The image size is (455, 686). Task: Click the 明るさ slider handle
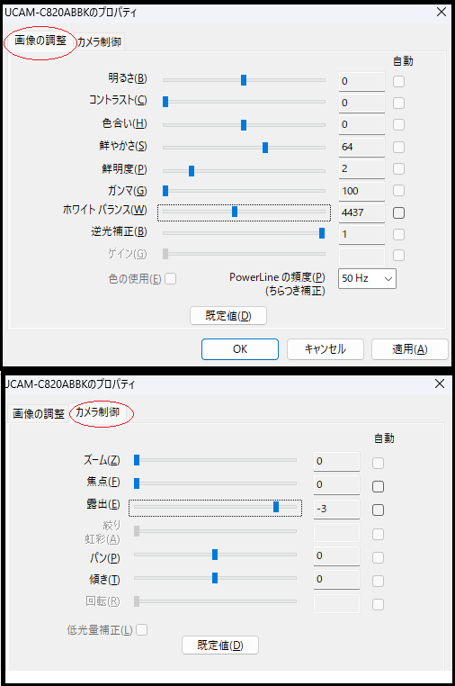[244, 80]
